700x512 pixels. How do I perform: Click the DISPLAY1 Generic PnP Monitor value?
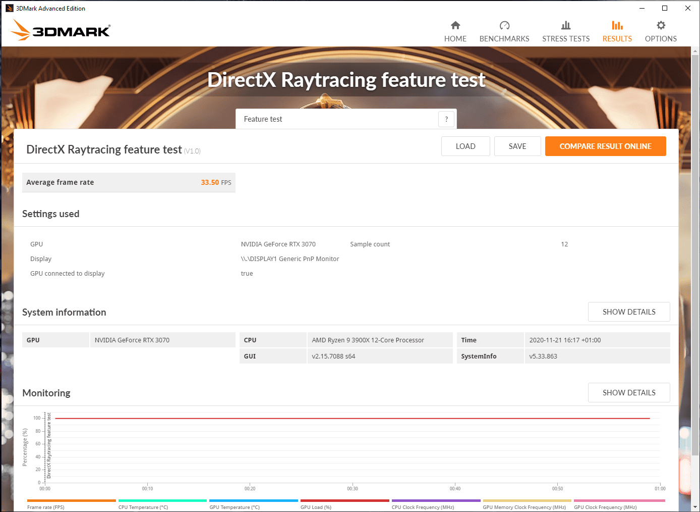(x=290, y=259)
